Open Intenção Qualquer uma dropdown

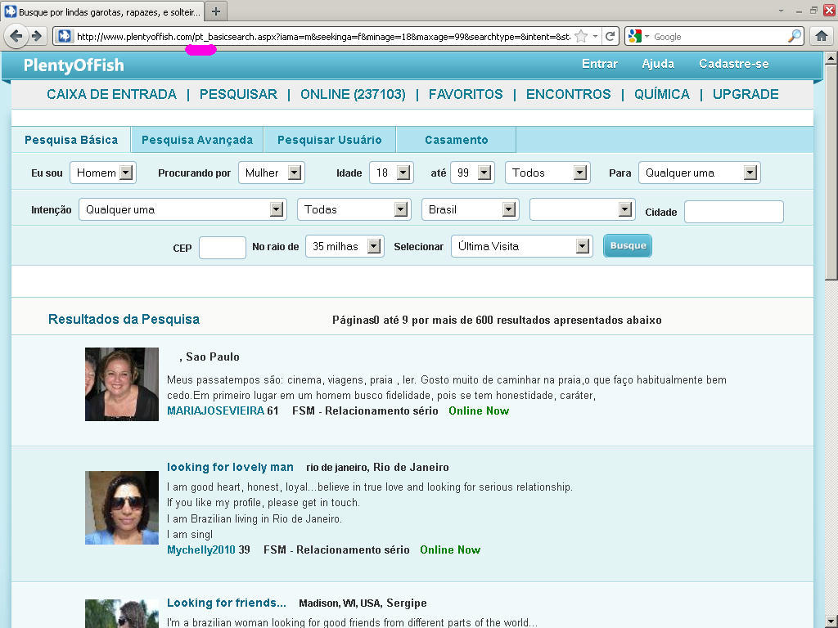[x=182, y=209]
